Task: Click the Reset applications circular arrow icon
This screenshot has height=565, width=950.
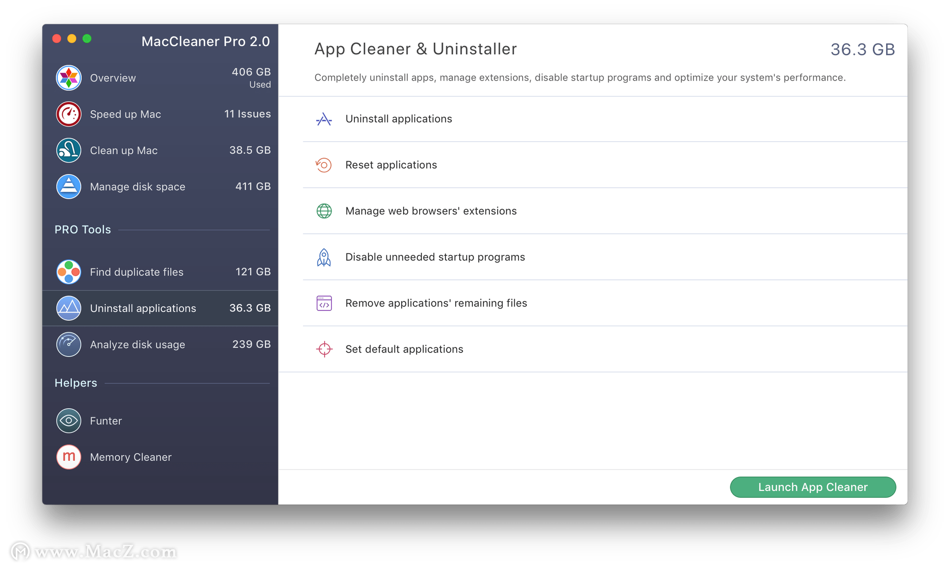Action: tap(324, 165)
